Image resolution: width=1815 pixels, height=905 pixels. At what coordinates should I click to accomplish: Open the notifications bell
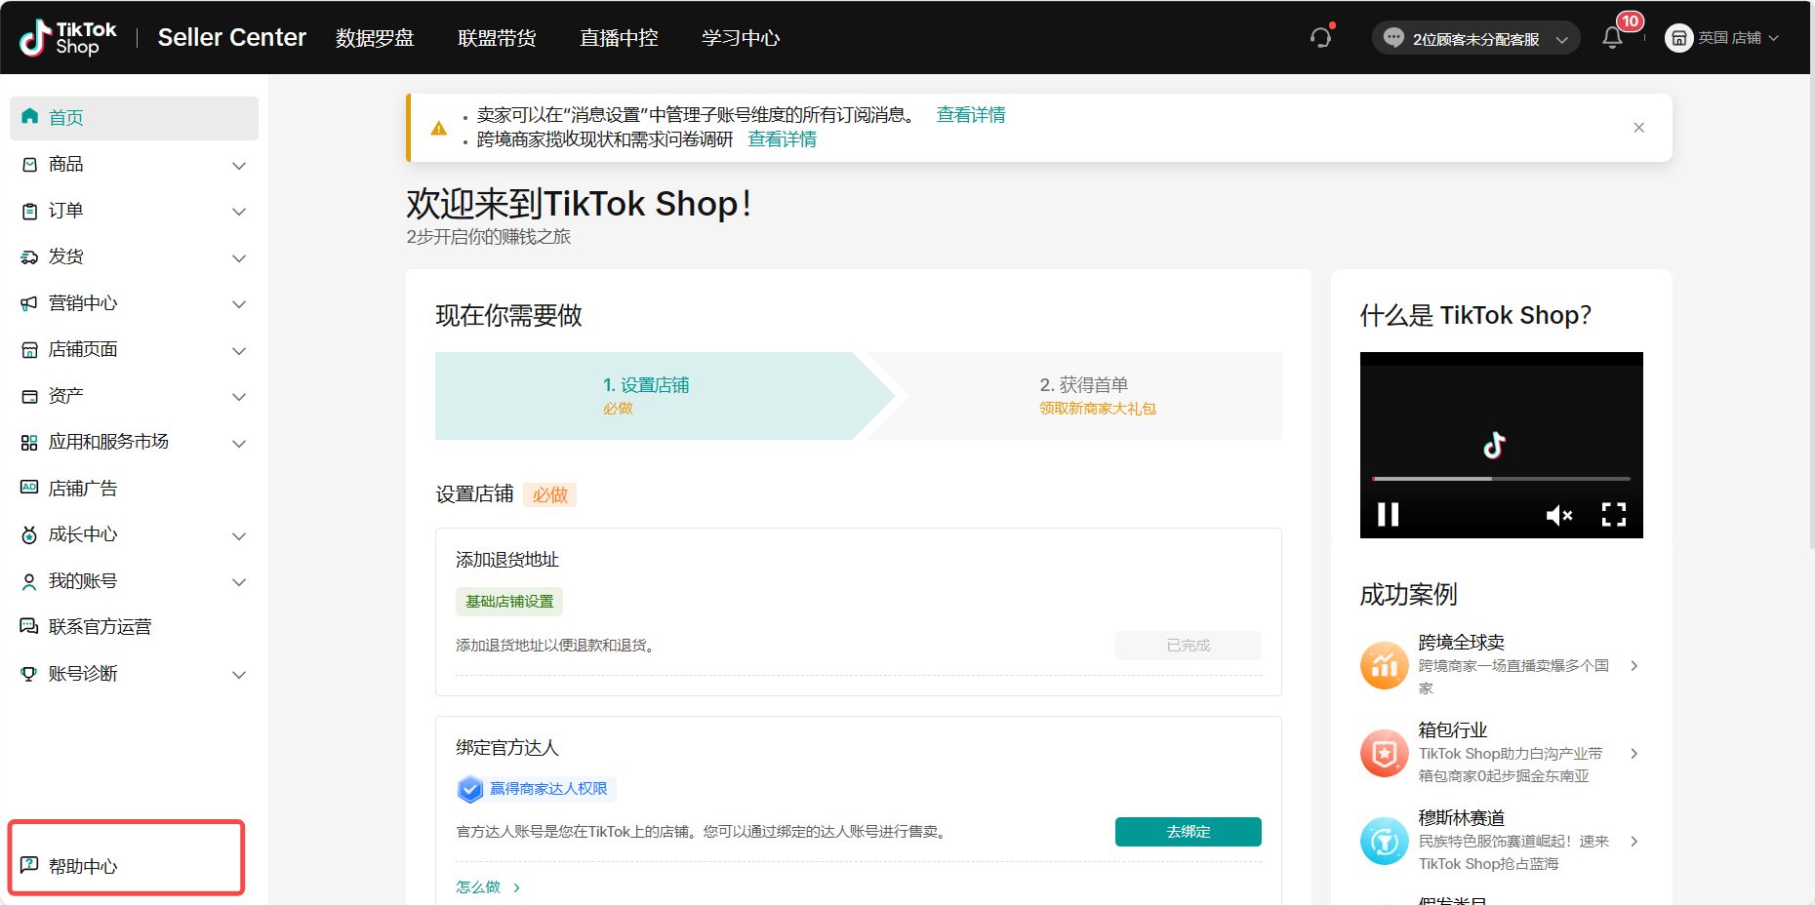click(1612, 38)
